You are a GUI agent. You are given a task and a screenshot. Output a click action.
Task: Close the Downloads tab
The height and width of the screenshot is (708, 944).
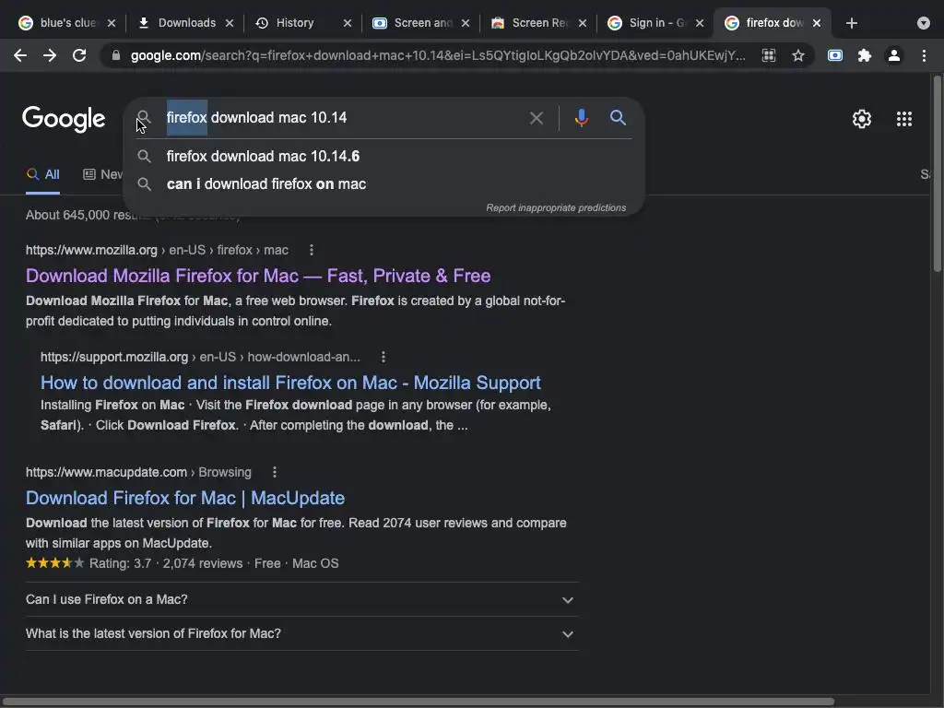pos(230,23)
